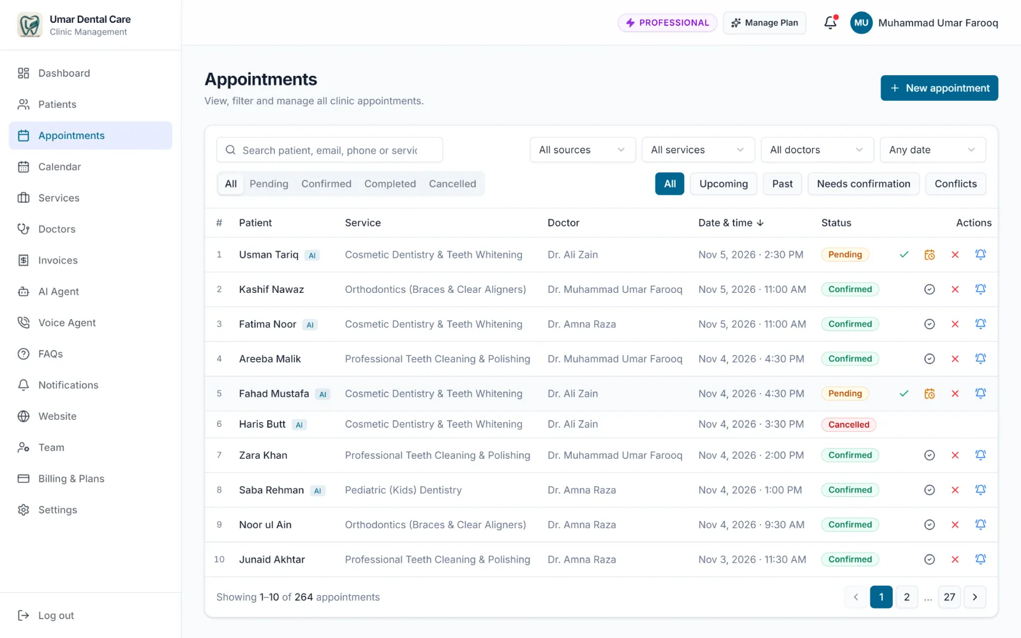Click the PROFESSIONAL plan badge
This screenshot has height=638, width=1021.
tap(667, 23)
